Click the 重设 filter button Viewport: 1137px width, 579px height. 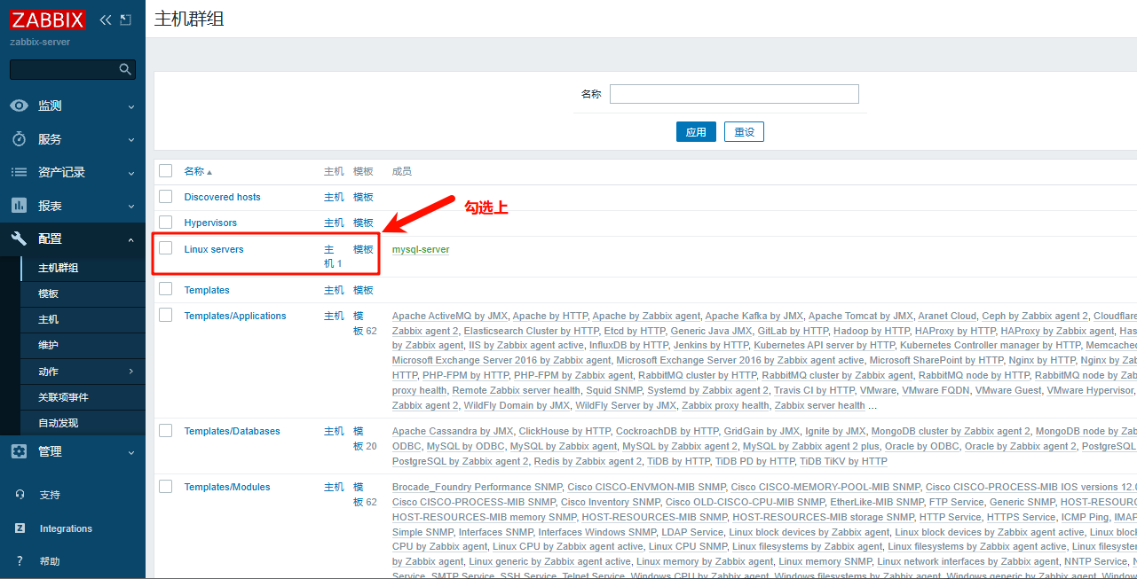pyautogui.click(x=744, y=132)
